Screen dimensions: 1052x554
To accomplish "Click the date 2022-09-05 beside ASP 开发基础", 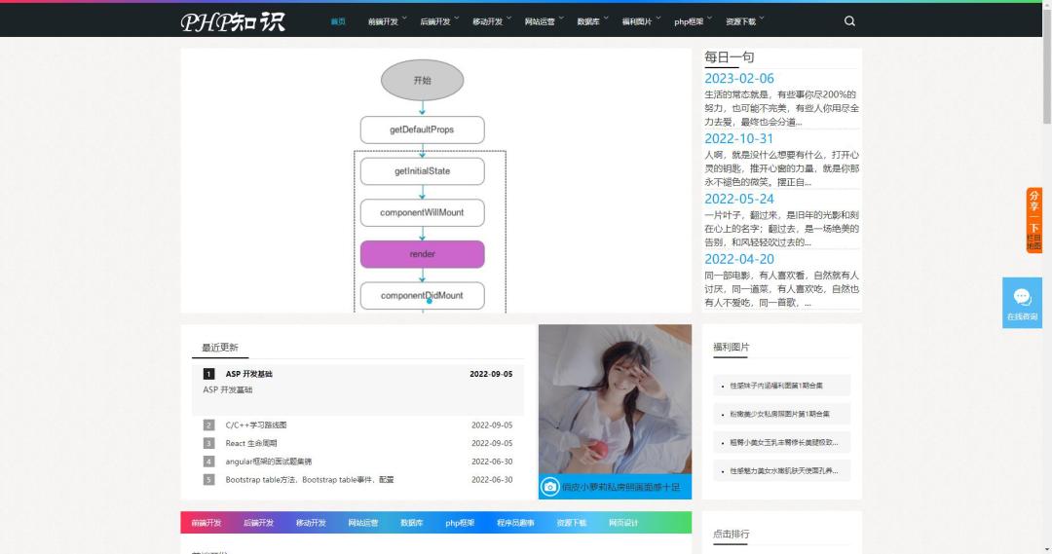I will click(x=491, y=374).
